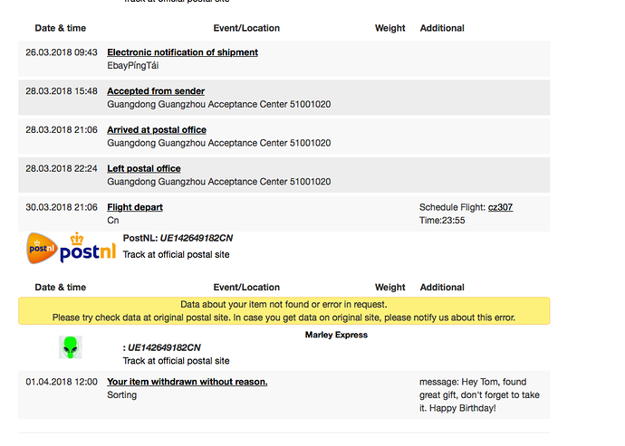
Task: Open Electronic notification of shipment link
Action: coord(182,52)
